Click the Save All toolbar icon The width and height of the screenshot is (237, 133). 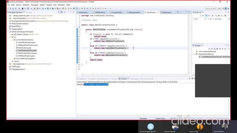click(16, 8)
